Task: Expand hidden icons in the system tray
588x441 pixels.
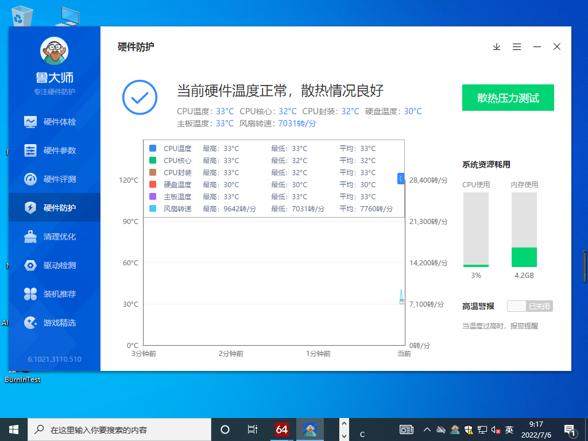Action: [427, 429]
